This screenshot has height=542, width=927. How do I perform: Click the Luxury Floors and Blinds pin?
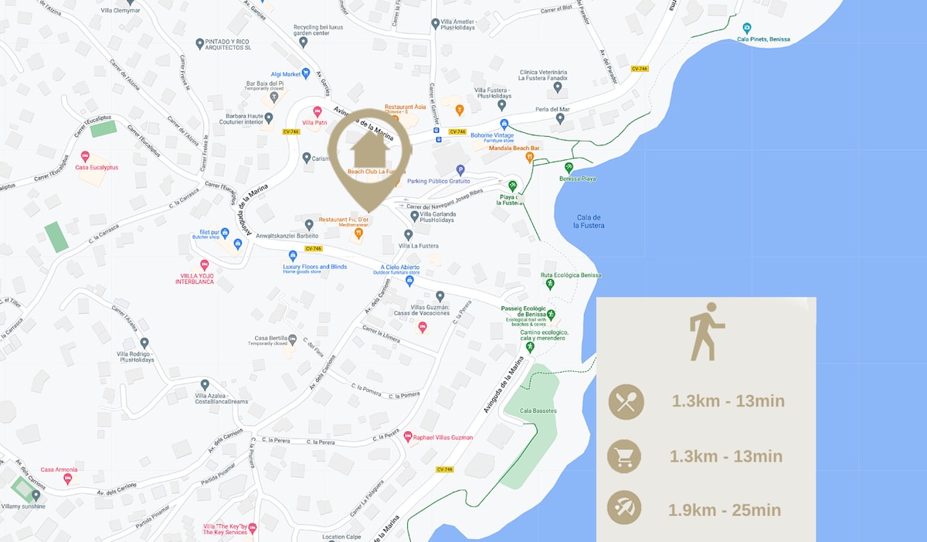pos(293,256)
